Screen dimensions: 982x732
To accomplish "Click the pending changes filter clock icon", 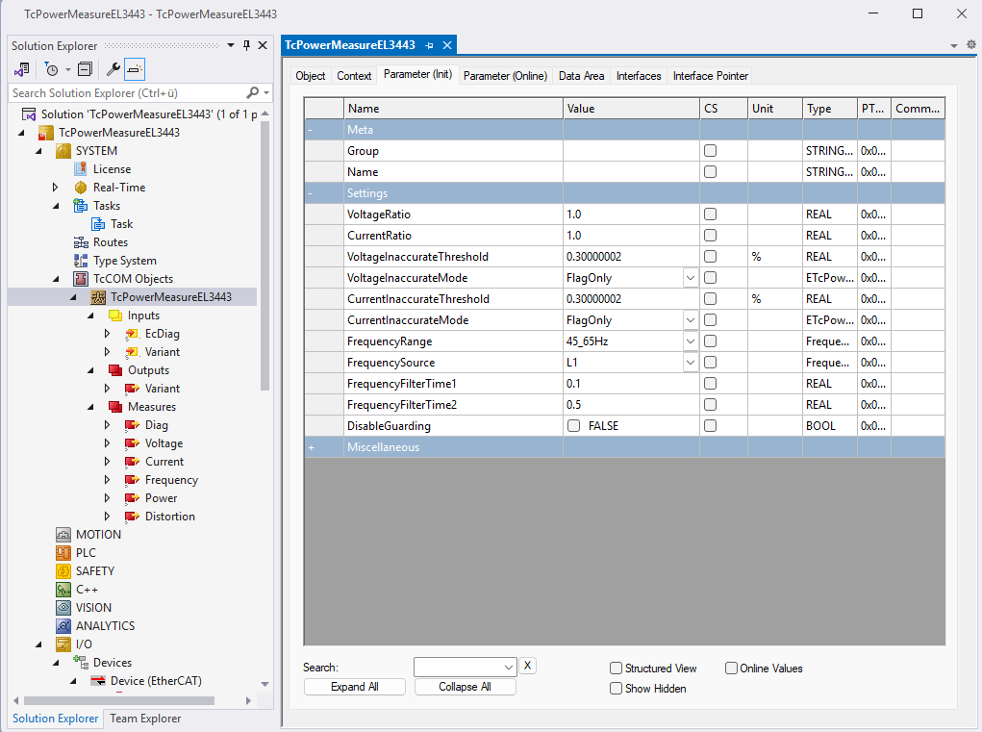I will [52, 69].
